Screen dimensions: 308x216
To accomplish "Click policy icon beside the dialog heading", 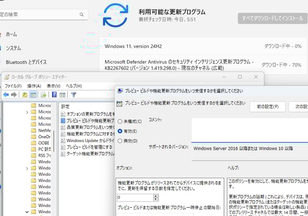I will click(x=120, y=103).
